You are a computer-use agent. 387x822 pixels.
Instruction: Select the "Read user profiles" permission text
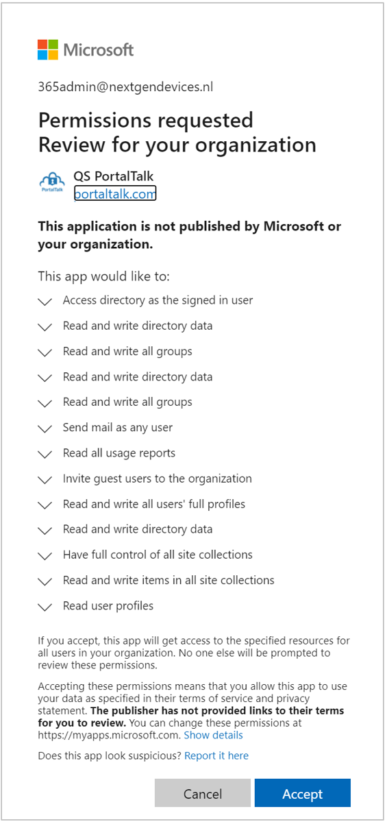point(108,606)
